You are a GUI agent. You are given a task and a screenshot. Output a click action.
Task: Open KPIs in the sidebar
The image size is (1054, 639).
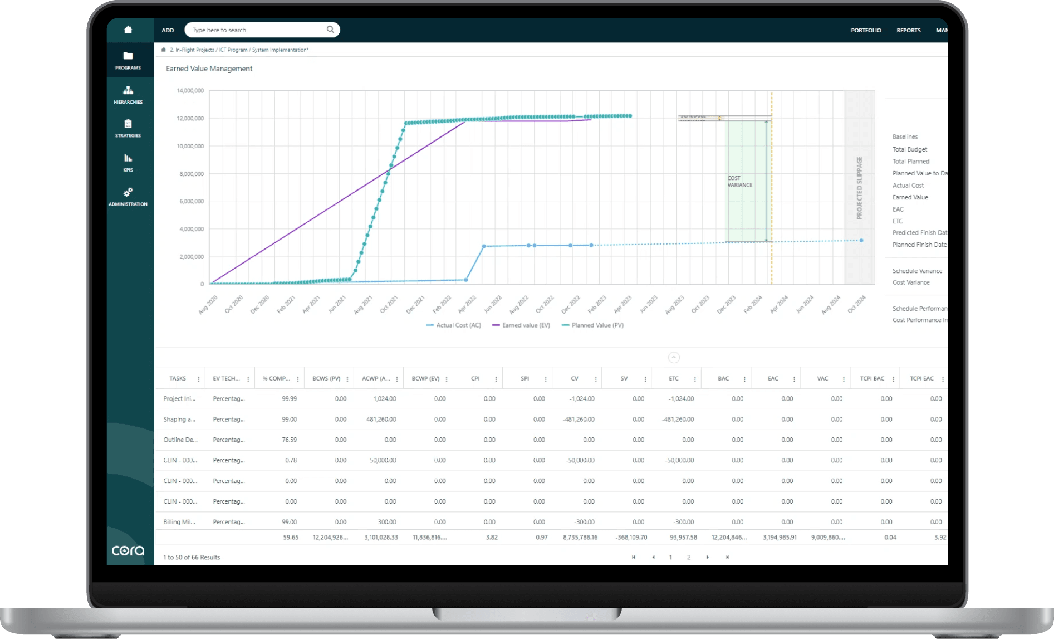click(x=128, y=163)
